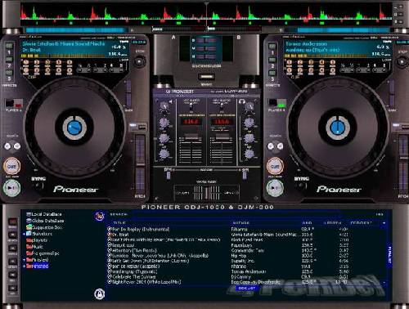
Task: Hit the CUE button on right deck
Action: (x=275, y=166)
